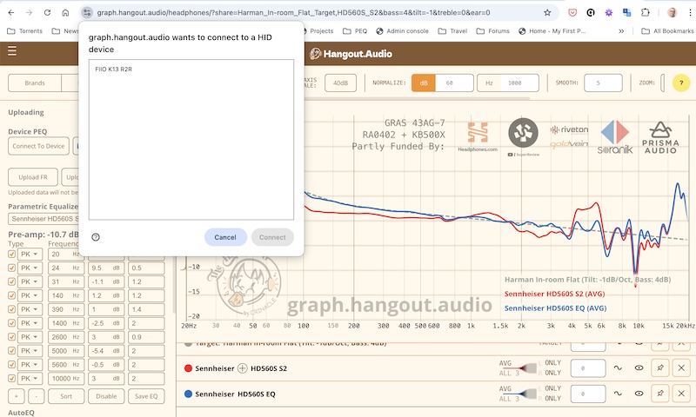Open filter type dropdown for 24 Hz band
Screen dimensions: 696x417
(30, 268)
